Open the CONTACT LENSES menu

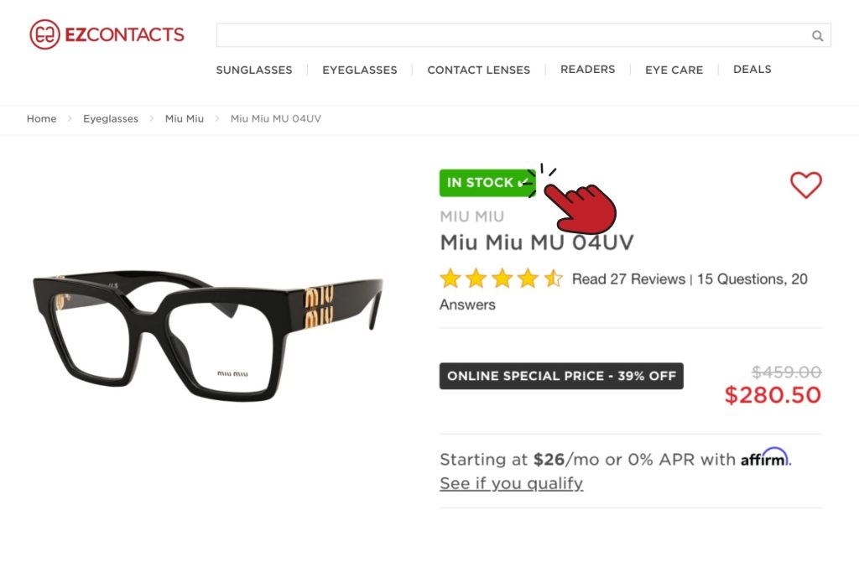(x=478, y=70)
